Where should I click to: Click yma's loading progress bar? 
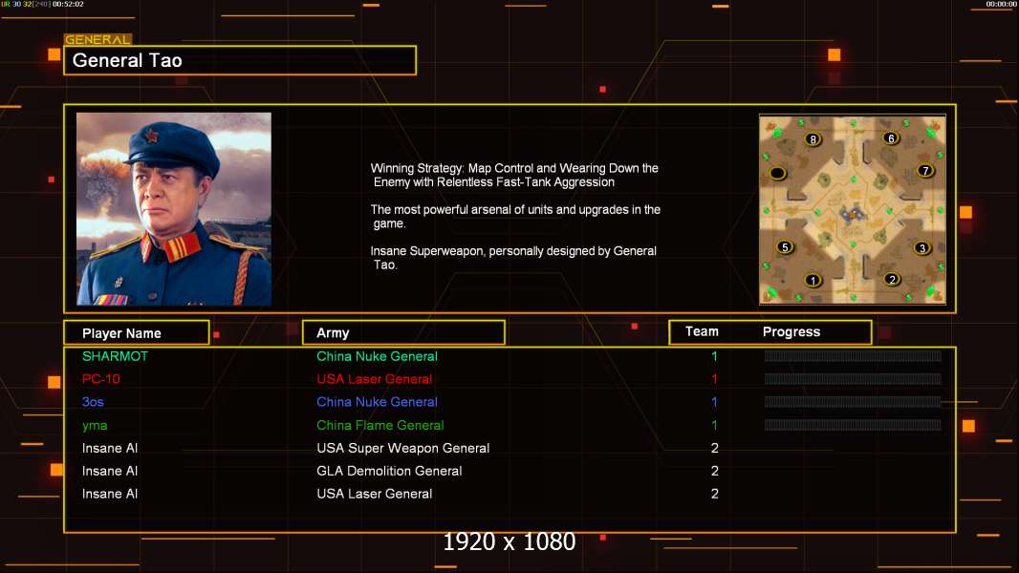click(x=853, y=425)
